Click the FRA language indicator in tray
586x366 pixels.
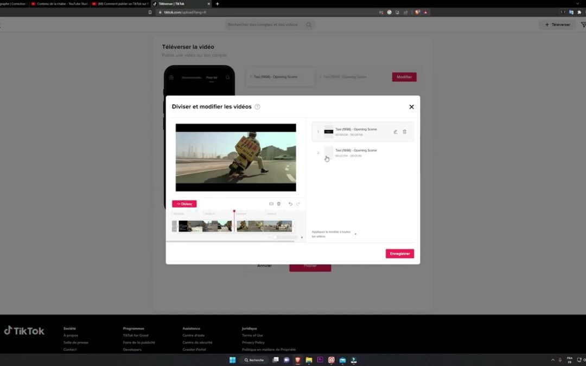point(570,360)
